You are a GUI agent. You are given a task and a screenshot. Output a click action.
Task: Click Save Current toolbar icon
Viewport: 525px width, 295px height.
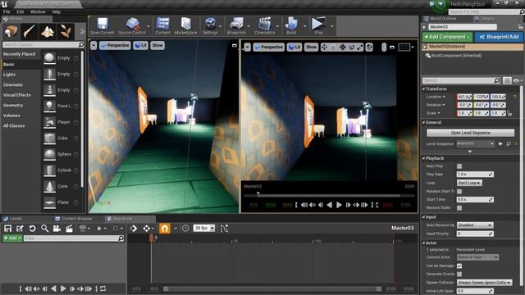(102, 26)
